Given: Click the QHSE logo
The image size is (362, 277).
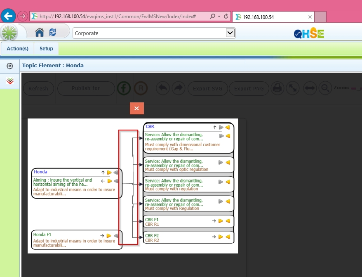Looking at the screenshot, I should pos(309,33).
